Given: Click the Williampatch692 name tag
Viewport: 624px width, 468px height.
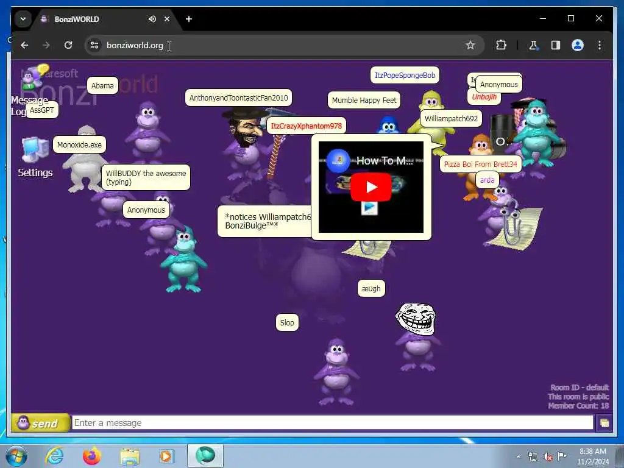Looking at the screenshot, I should coord(451,119).
